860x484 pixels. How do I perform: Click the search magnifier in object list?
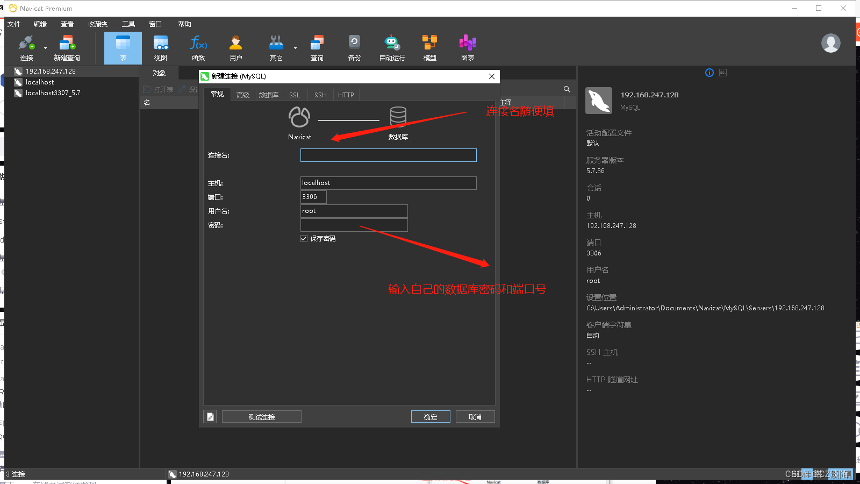coord(567,89)
